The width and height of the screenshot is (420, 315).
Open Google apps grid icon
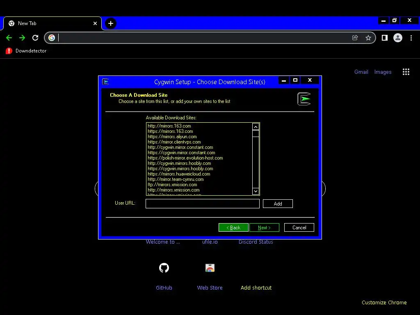(406, 72)
